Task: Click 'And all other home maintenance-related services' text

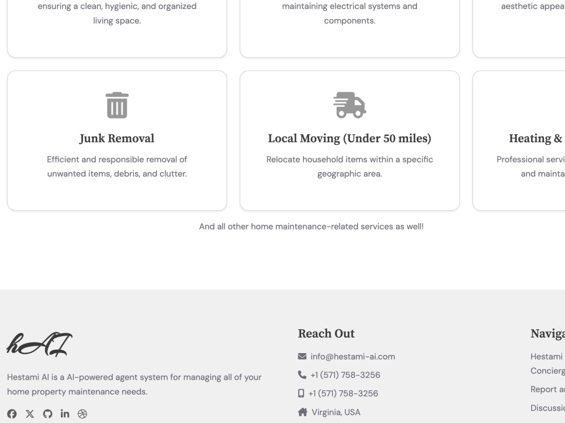Action: (311, 227)
